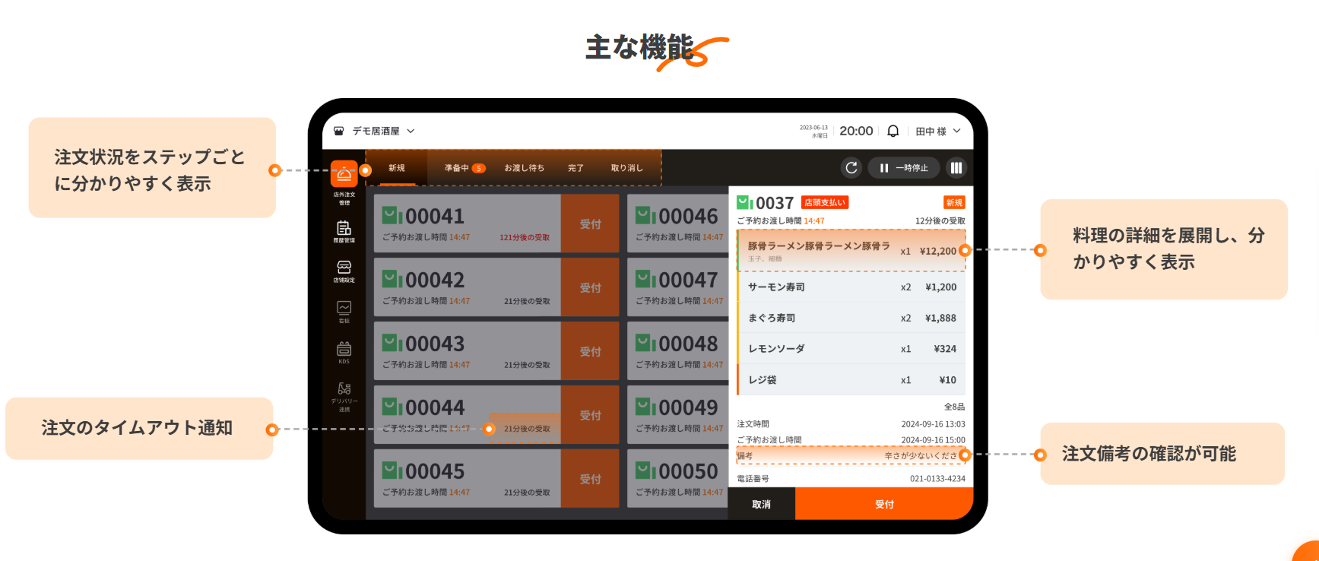Click the notification bell icon
The width and height of the screenshot is (1319, 561).
pos(893,131)
